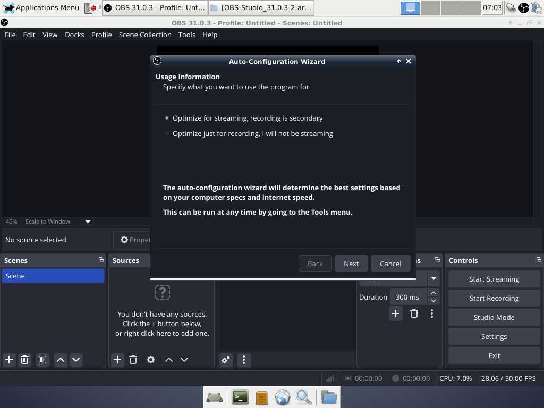Remove transition trash icon
544x408 pixels.
coord(414,313)
